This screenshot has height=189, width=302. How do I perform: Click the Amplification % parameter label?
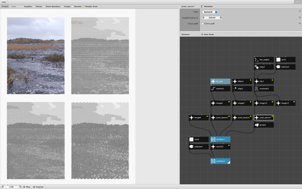click(x=190, y=18)
